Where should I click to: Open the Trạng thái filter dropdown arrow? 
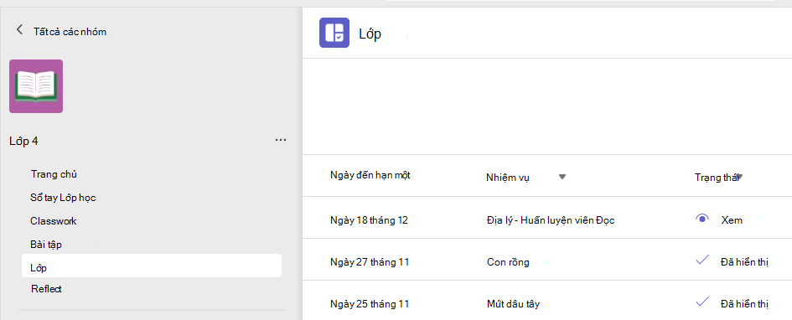[x=739, y=176]
